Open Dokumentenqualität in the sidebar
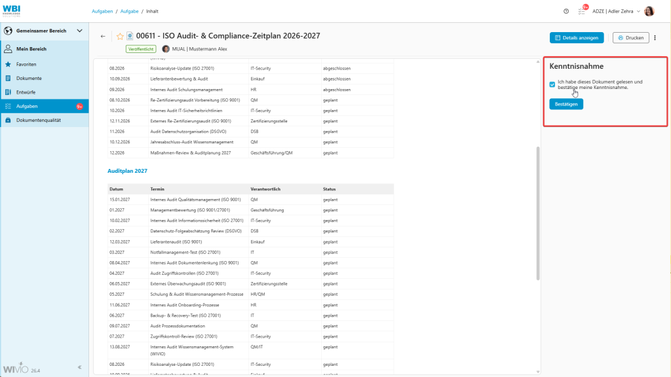 tap(45, 120)
